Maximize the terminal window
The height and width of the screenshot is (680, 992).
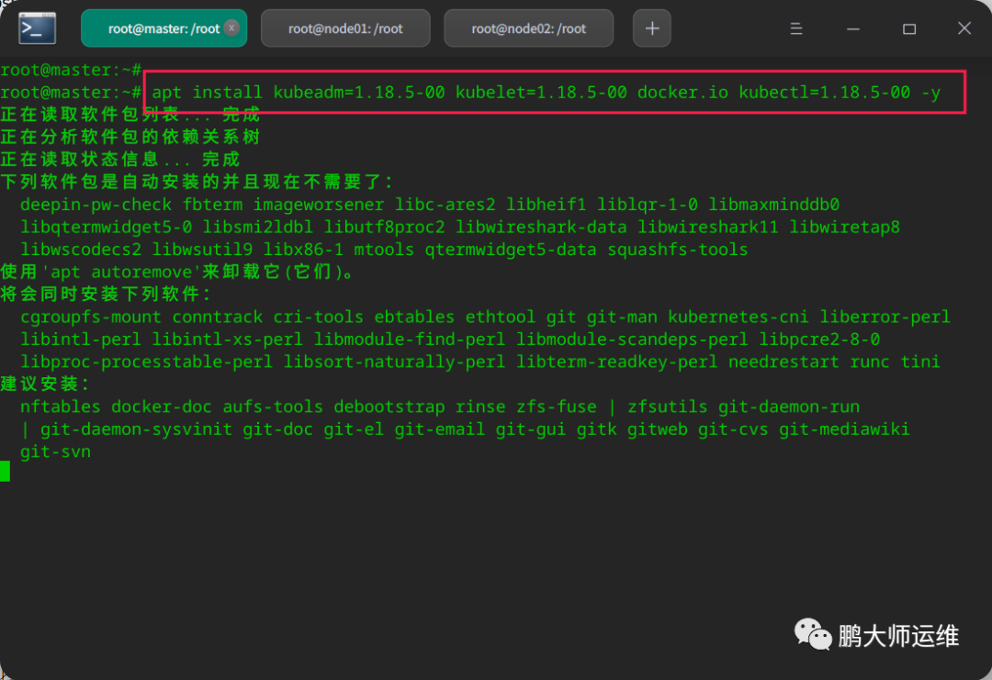[x=909, y=29]
